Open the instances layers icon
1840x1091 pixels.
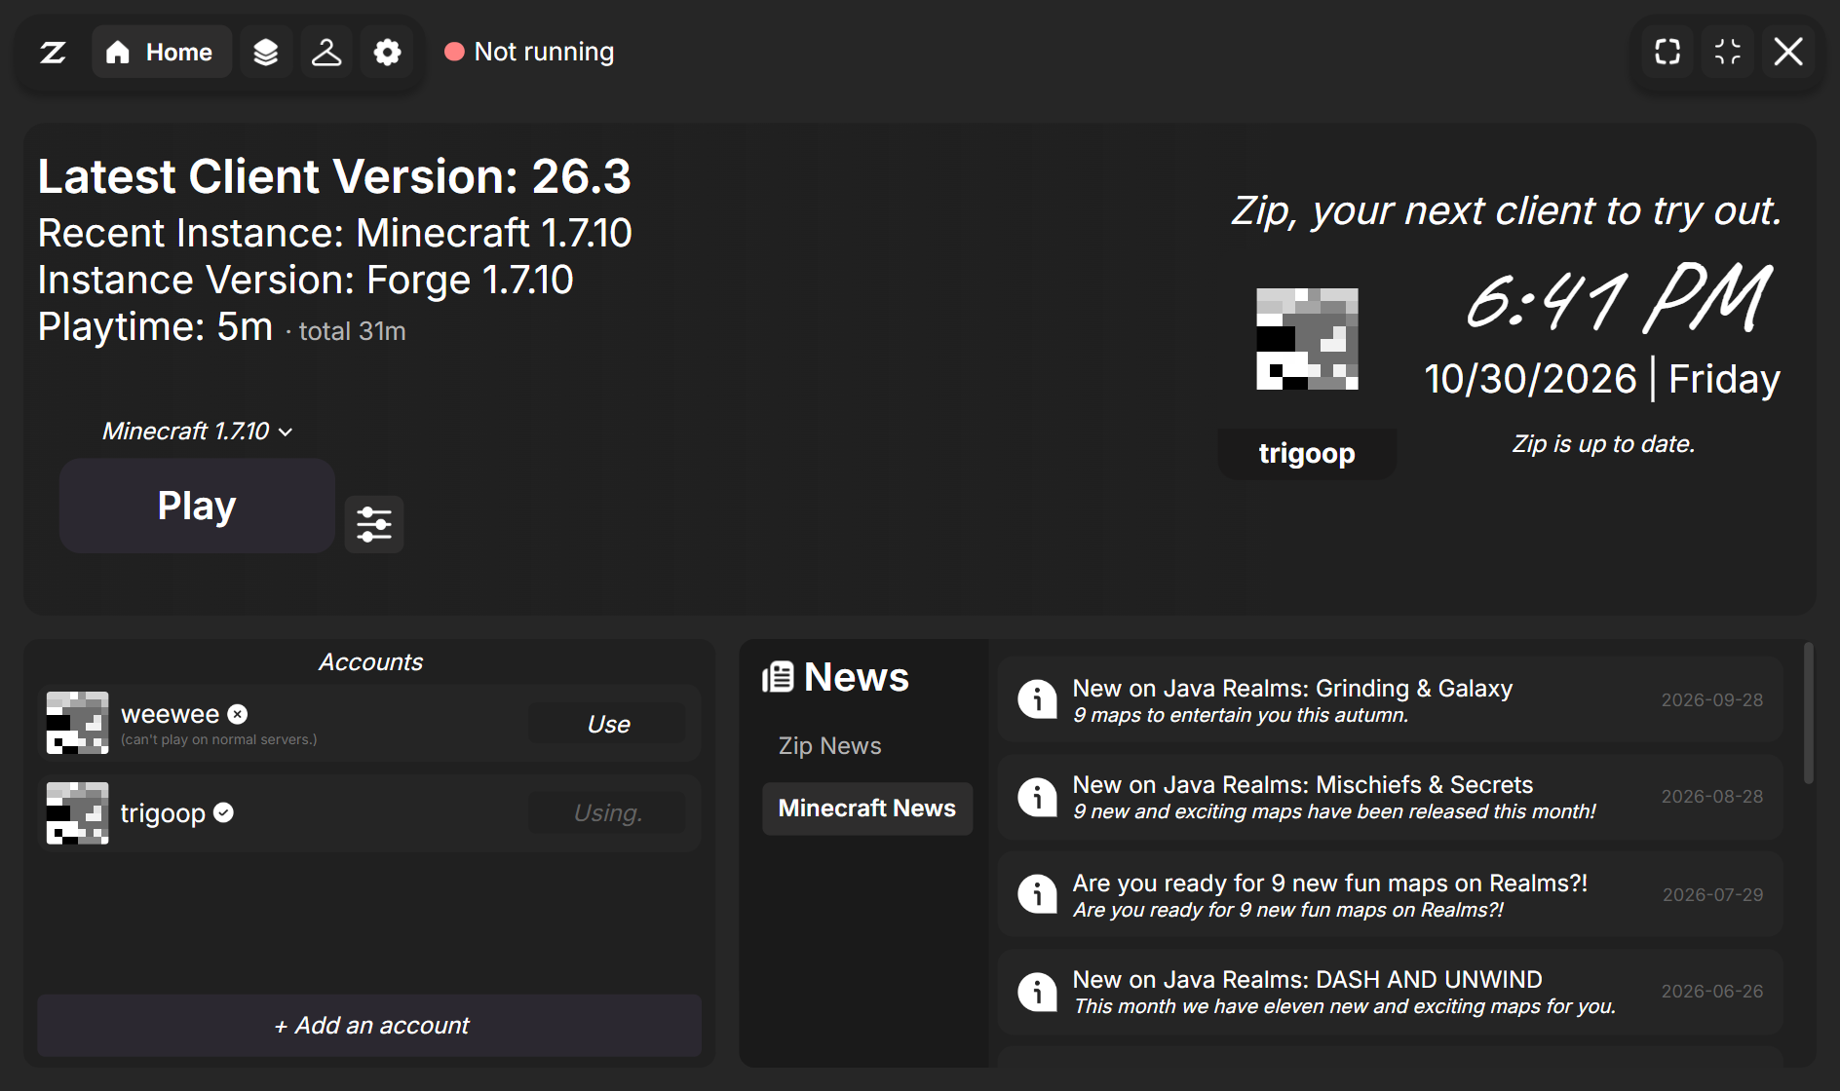266,52
